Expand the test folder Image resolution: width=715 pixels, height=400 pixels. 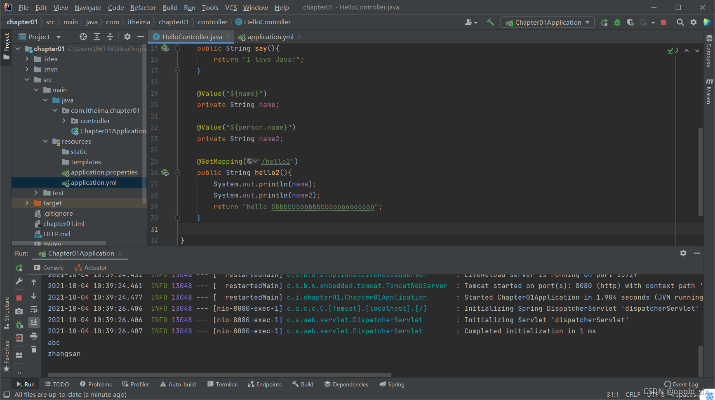(x=36, y=193)
